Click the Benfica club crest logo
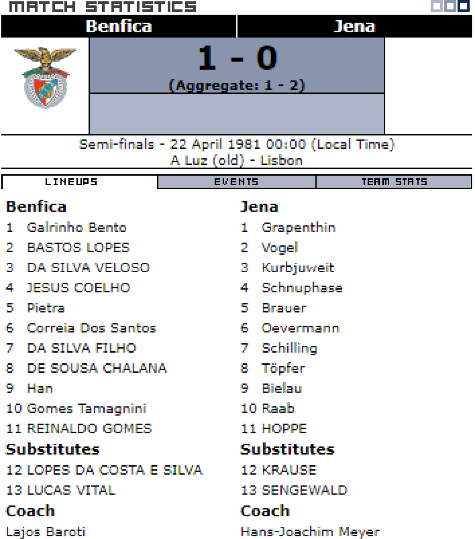475x539 pixels. pyautogui.click(x=45, y=78)
